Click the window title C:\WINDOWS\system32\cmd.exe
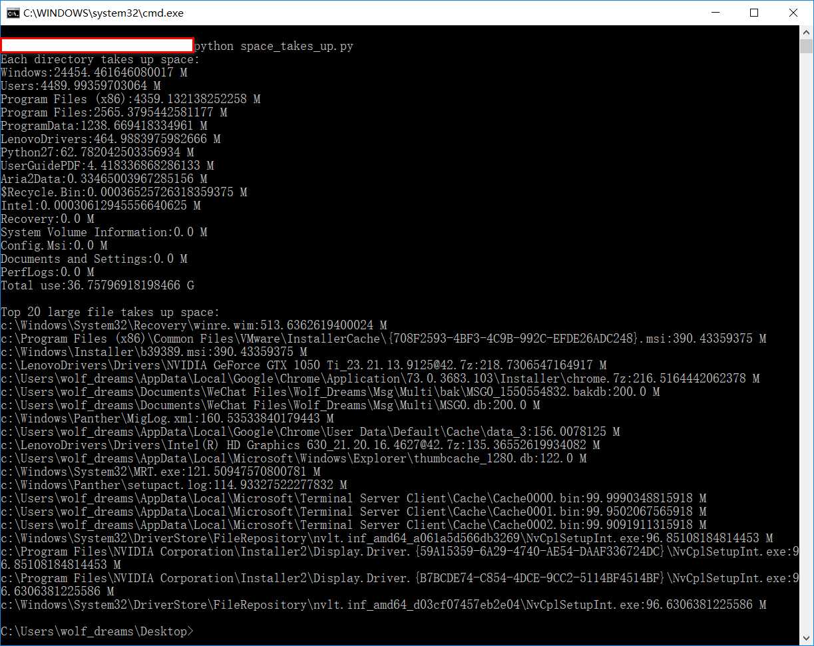Screen dimensions: 814x646 click(x=103, y=13)
